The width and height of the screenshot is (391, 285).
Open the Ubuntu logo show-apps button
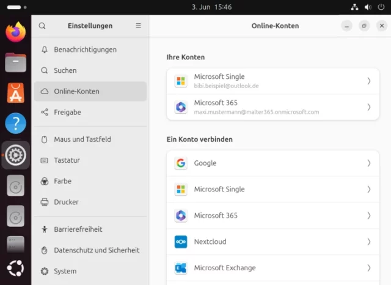pos(15,268)
